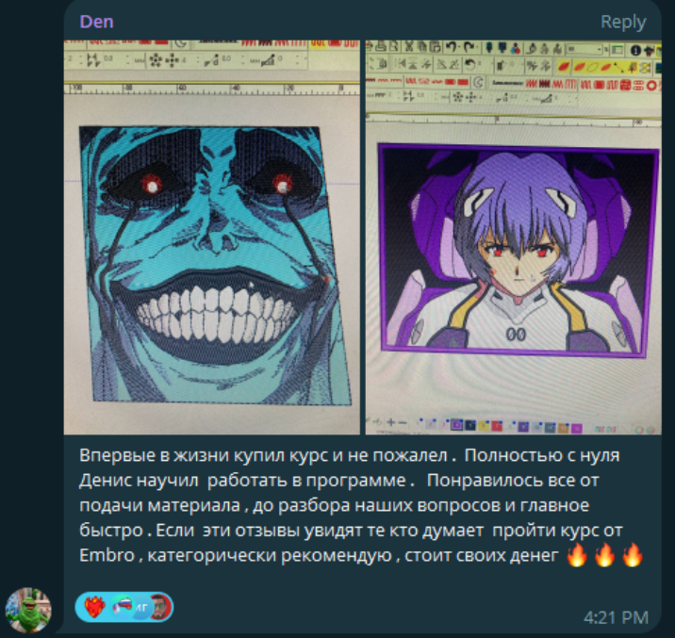Toggle the heart reaction pill
Image resolution: width=675 pixels, height=638 pixels.
[124, 607]
